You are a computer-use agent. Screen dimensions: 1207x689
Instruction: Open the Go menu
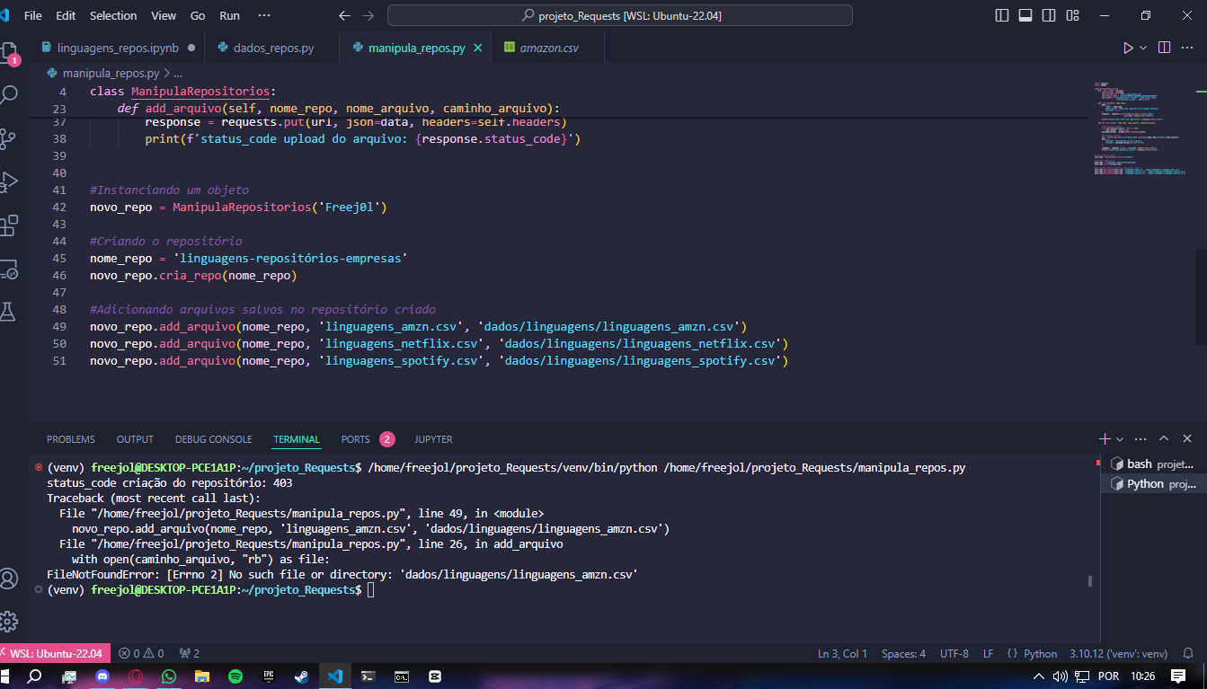198,15
